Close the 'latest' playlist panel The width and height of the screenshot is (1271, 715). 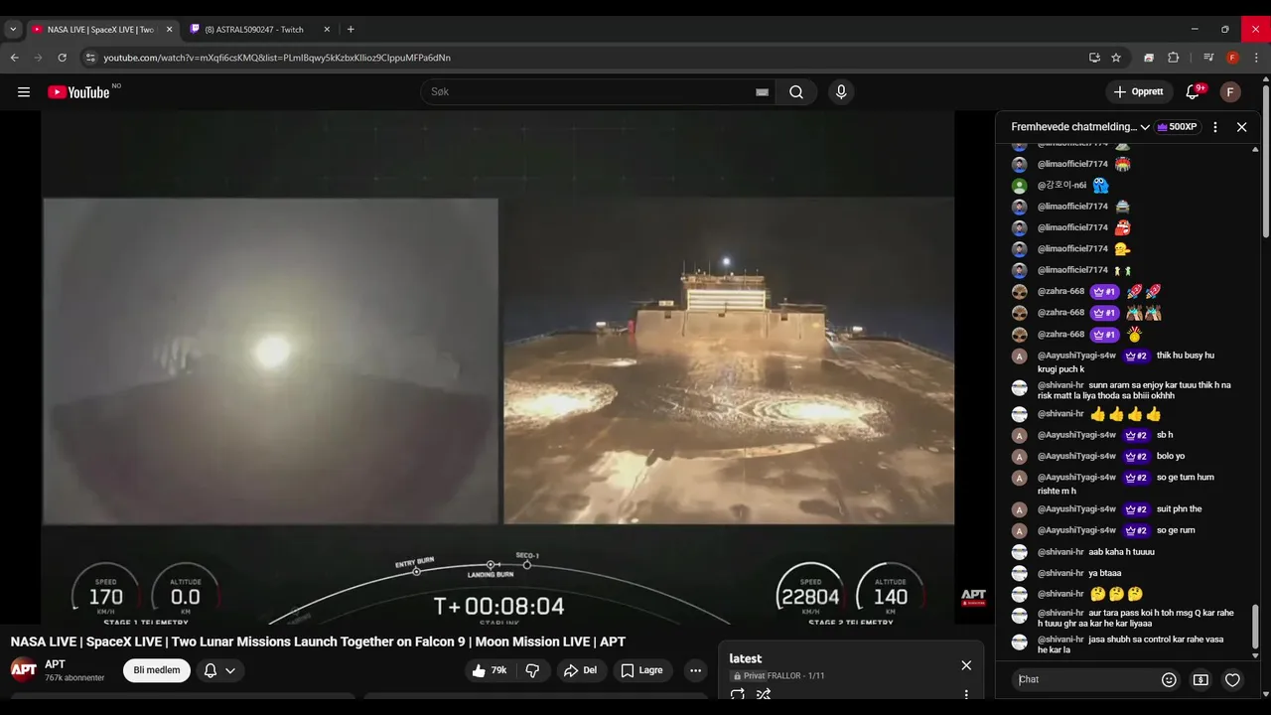966,665
